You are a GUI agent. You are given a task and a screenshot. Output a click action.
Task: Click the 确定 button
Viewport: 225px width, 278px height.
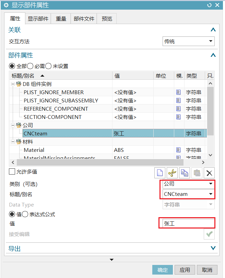click(x=163, y=270)
